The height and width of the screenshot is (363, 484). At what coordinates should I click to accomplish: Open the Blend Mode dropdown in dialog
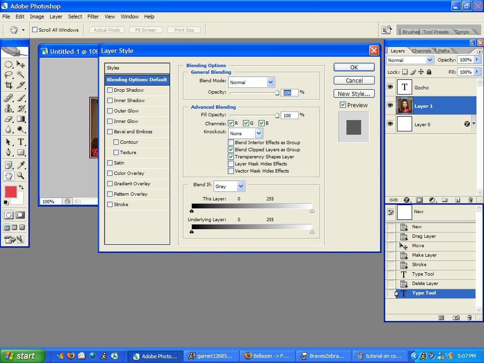pyautogui.click(x=270, y=82)
